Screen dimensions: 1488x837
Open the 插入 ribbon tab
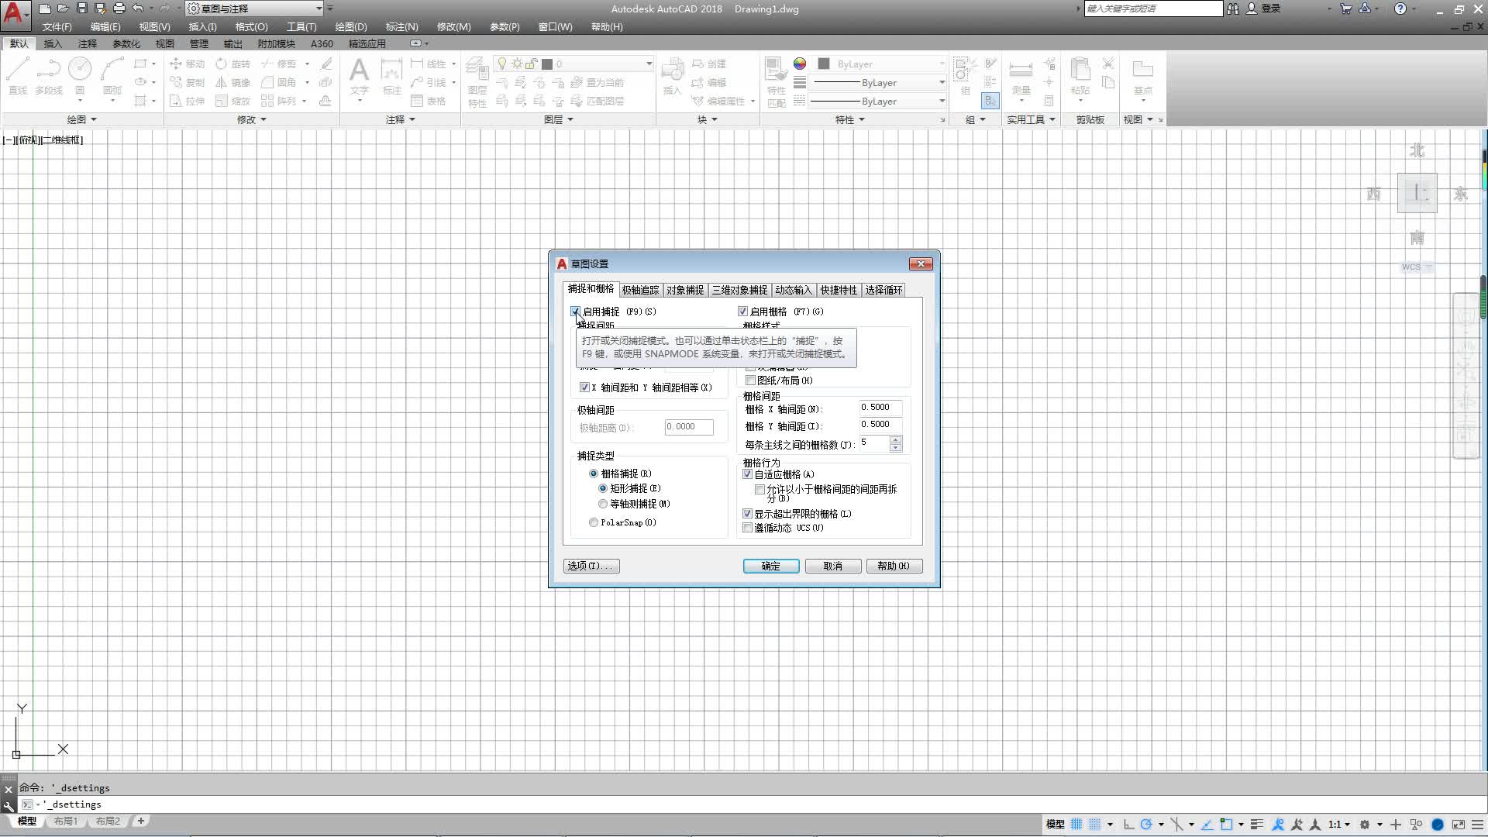53,43
